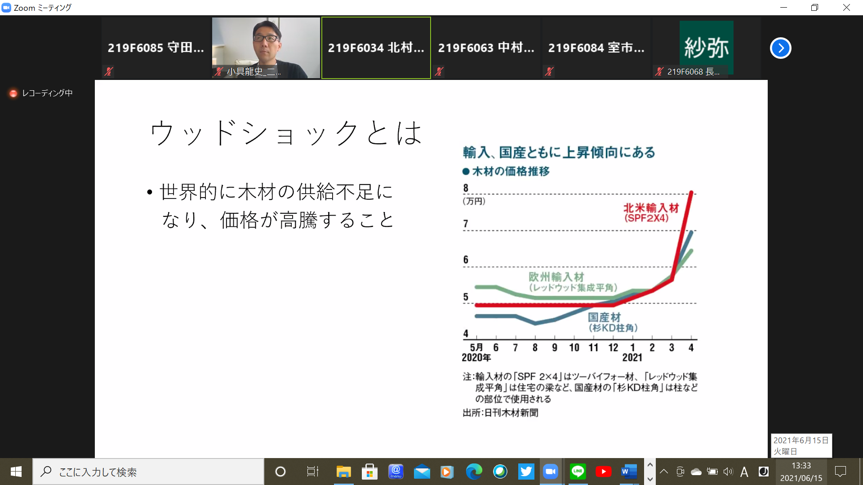Image resolution: width=863 pixels, height=485 pixels.
Task: Open File Explorer from taskbar
Action: pyautogui.click(x=343, y=472)
